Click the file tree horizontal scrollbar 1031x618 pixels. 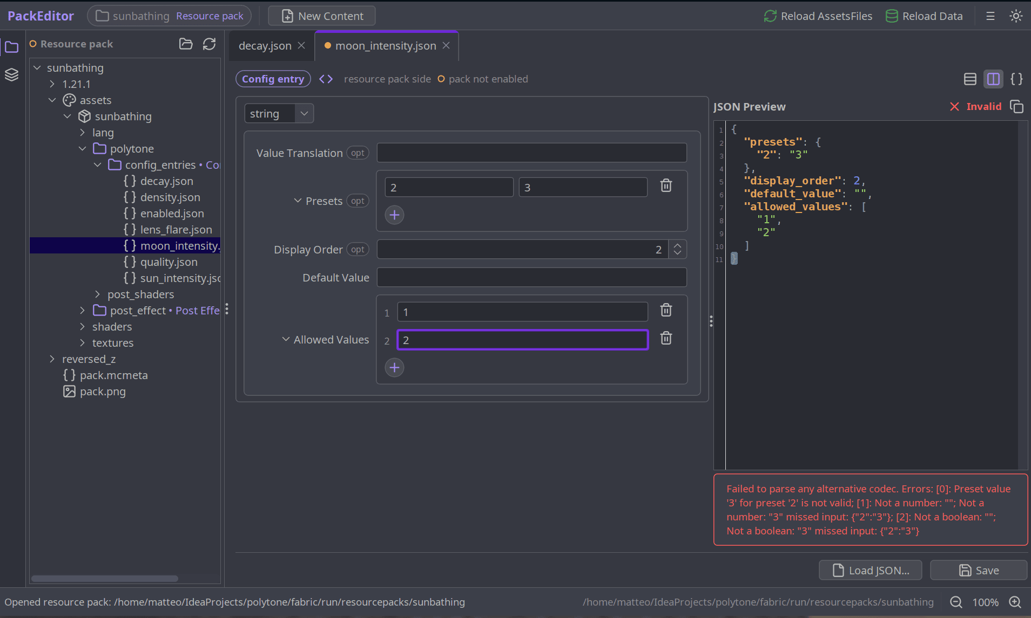click(105, 579)
